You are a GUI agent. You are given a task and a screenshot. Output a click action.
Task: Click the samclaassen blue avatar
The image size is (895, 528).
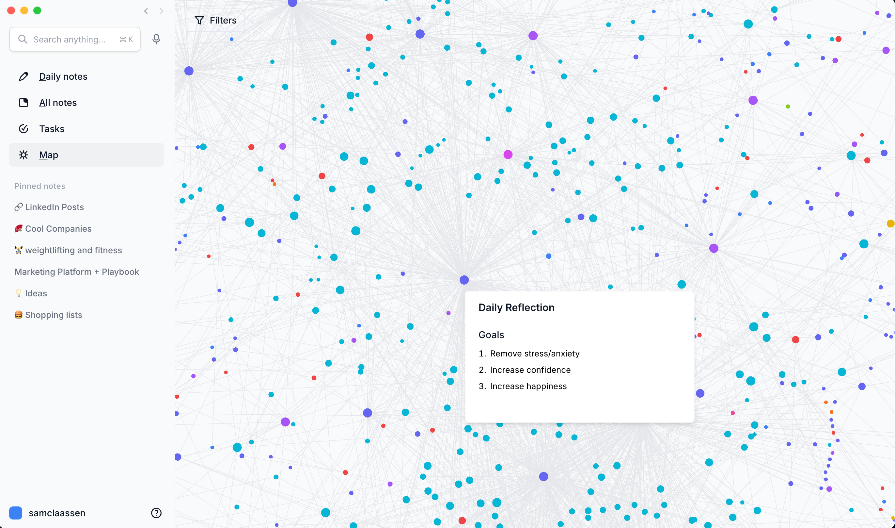click(16, 513)
